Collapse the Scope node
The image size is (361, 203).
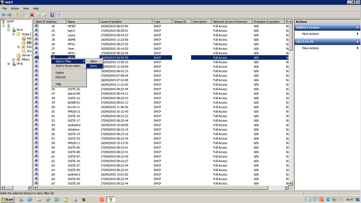[14, 34]
